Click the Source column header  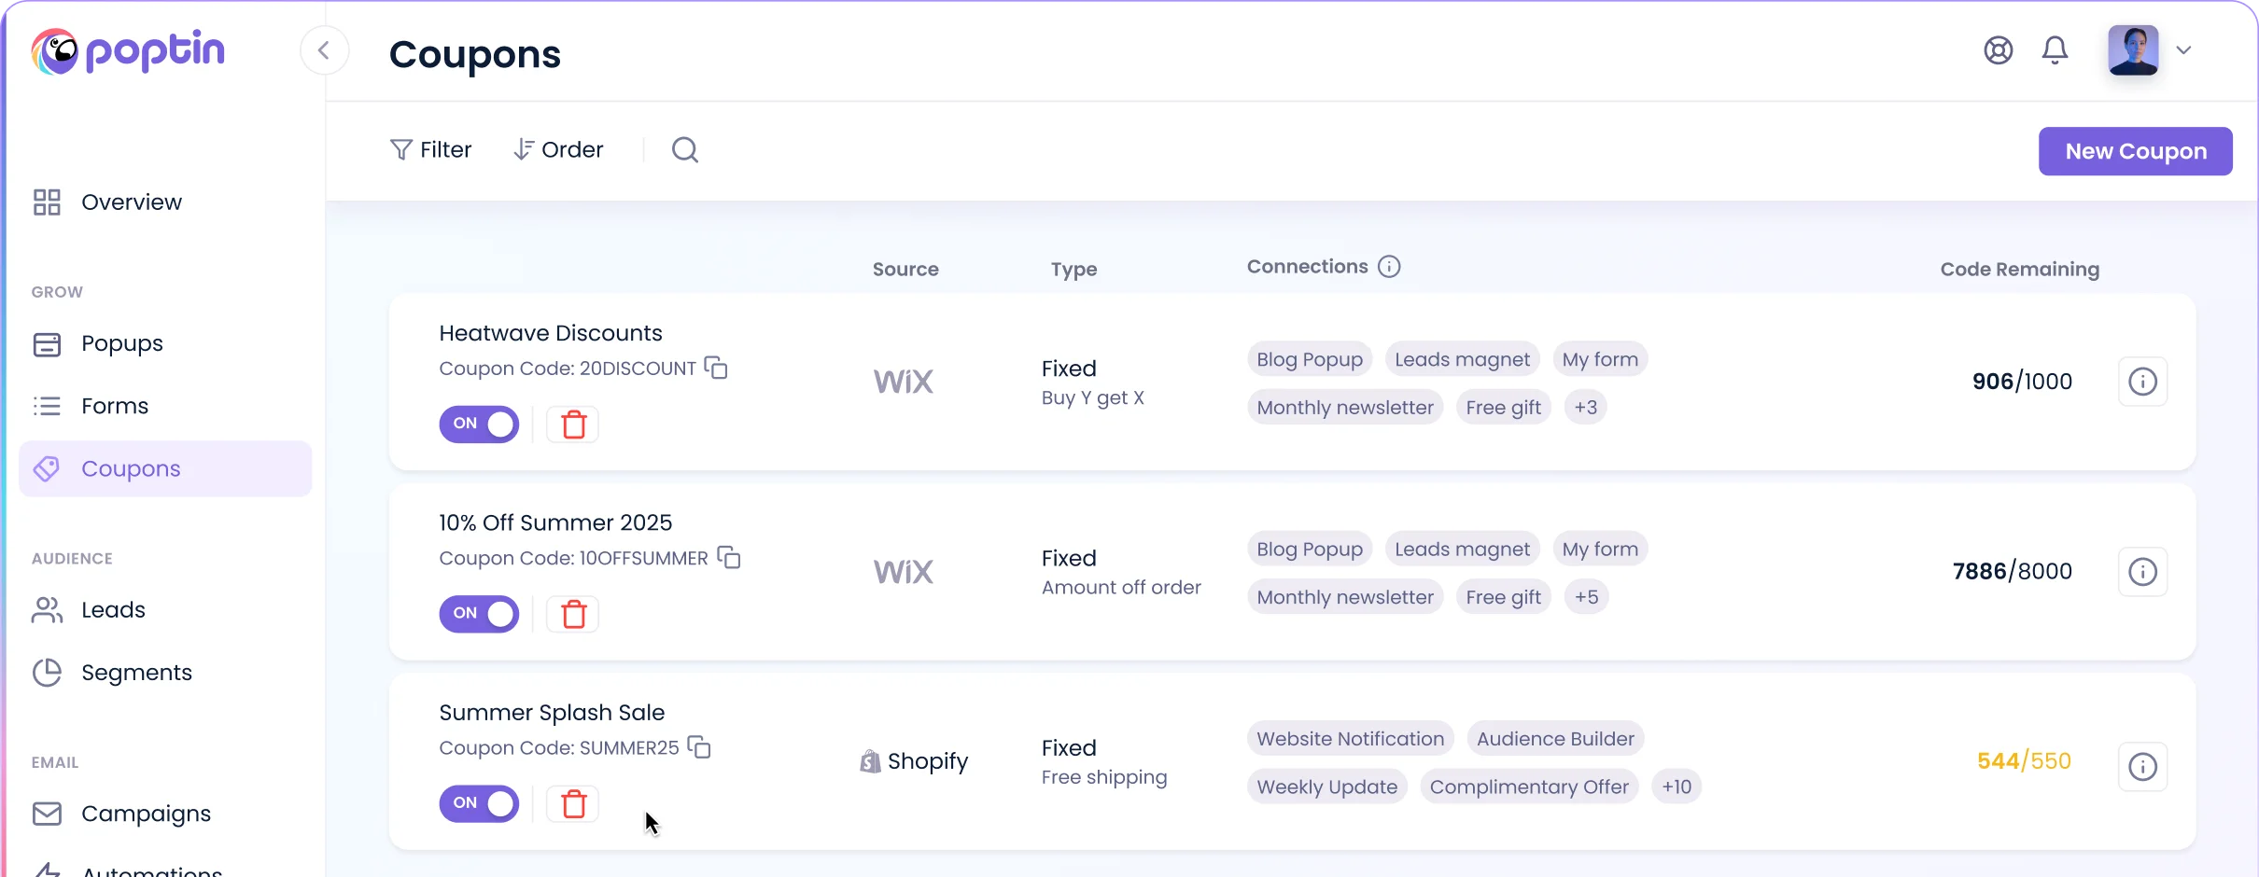905,270
